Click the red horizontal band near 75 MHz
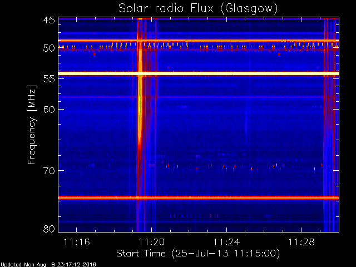Viewport: 356px width, 267px height. click(199, 198)
